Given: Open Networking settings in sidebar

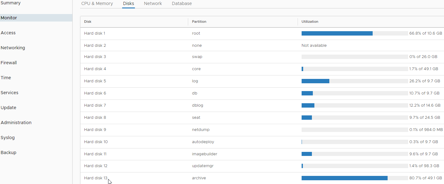Looking at the screenshot, I should pyautogui.click(x=13, y=48).
